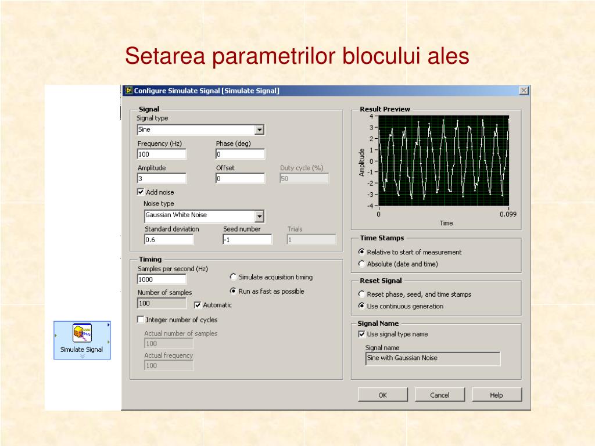The height and width of the screenshot is (446, 595).
Task: Click the Simulate Signal block icon
Action: pos(82,333)
